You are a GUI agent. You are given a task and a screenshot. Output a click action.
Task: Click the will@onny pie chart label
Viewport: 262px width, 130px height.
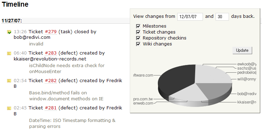pyautogui.click(x=247, y=79)
